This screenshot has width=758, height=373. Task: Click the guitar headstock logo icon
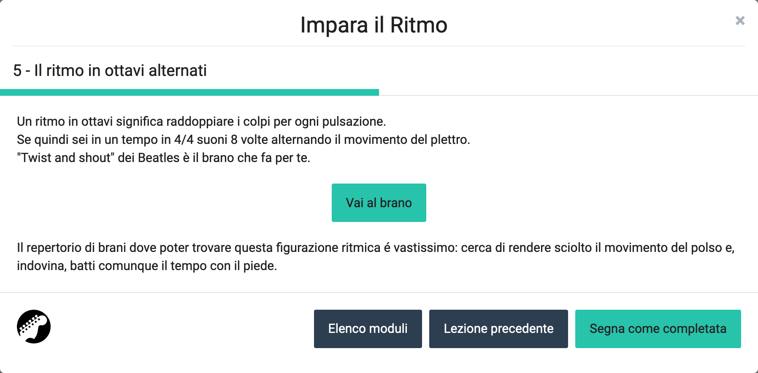coord(34,327)
